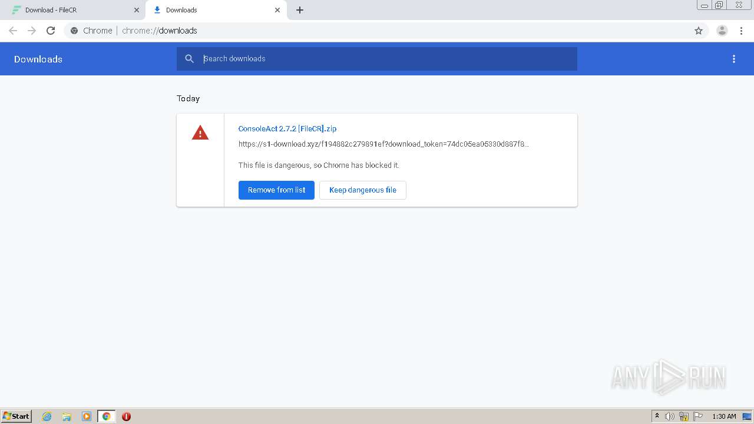Click Keep dangerous file button
Image resolution: width=754 pixels, height=424 pixels.
coord(363,190)
